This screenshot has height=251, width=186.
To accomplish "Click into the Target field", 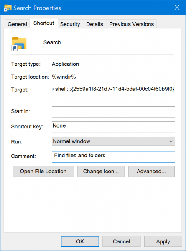I will (x=113, y=90).
